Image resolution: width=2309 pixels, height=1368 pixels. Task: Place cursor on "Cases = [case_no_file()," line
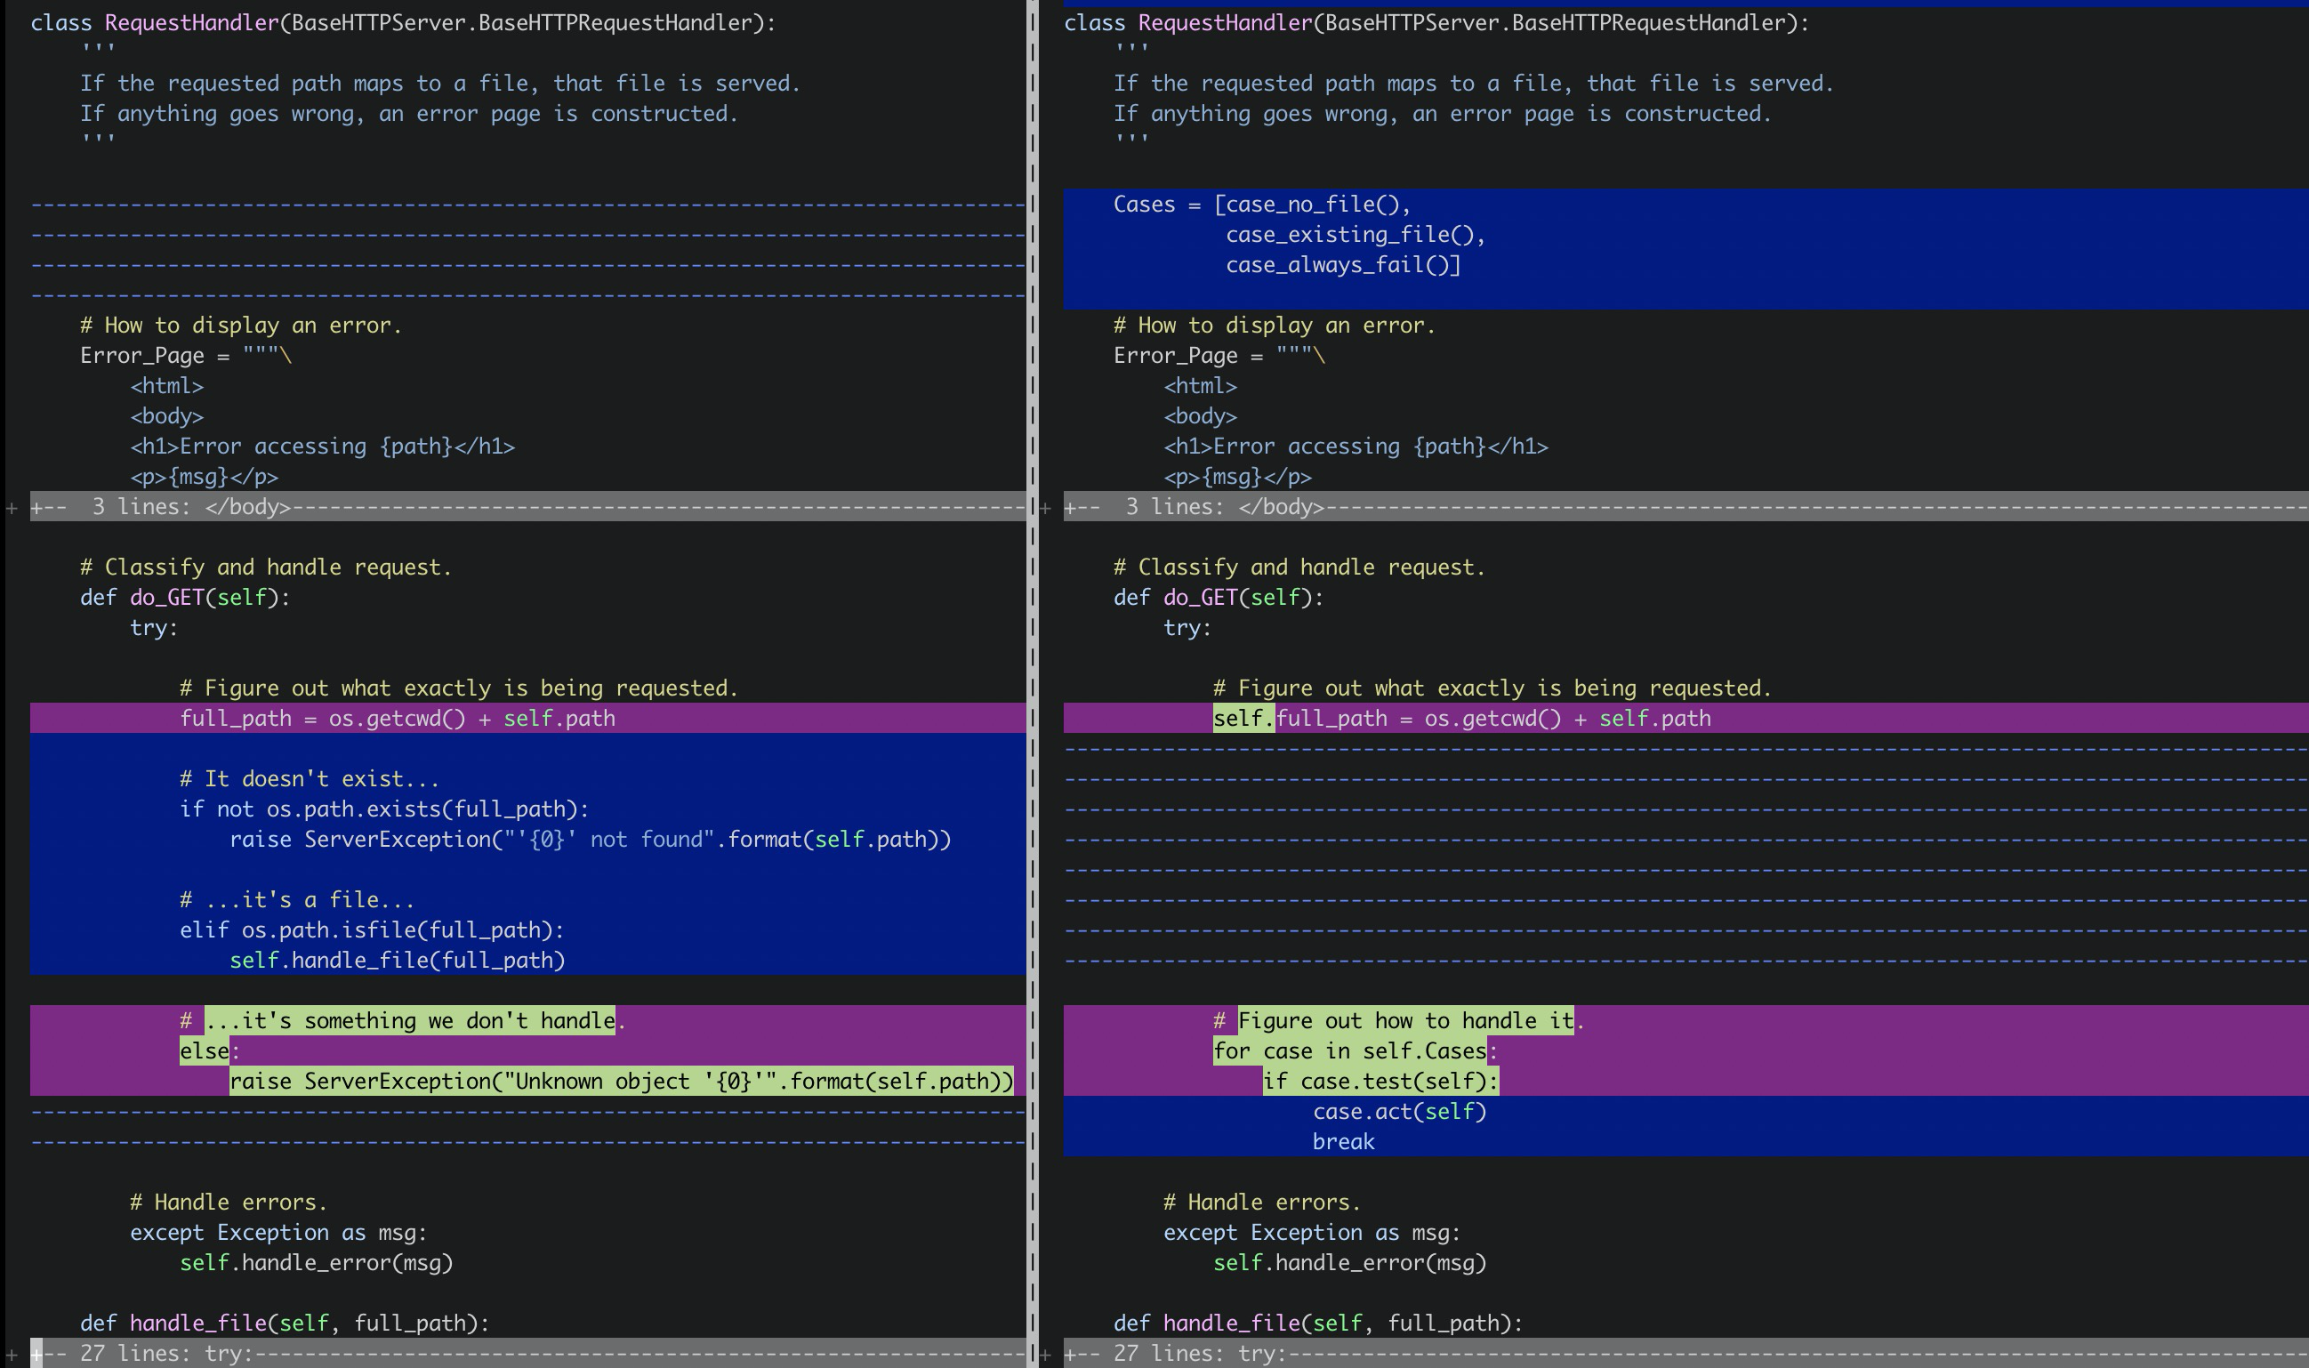click(1262, 204)
